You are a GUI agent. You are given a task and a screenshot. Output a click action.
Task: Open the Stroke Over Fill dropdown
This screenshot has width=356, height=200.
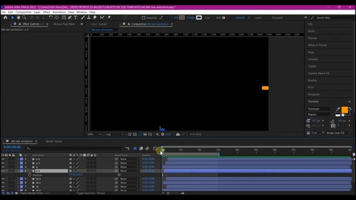338,133
